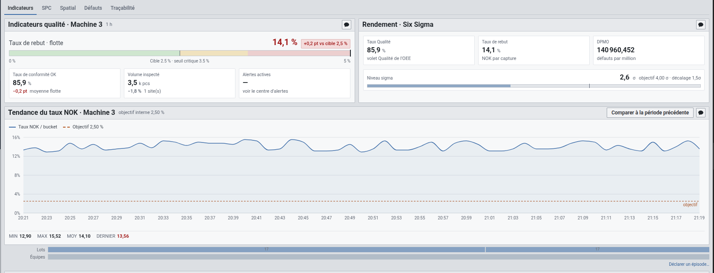Viewport: 714px width, 273px height.
Task: Click the 'défauts par million' caption
Action: 616,58
